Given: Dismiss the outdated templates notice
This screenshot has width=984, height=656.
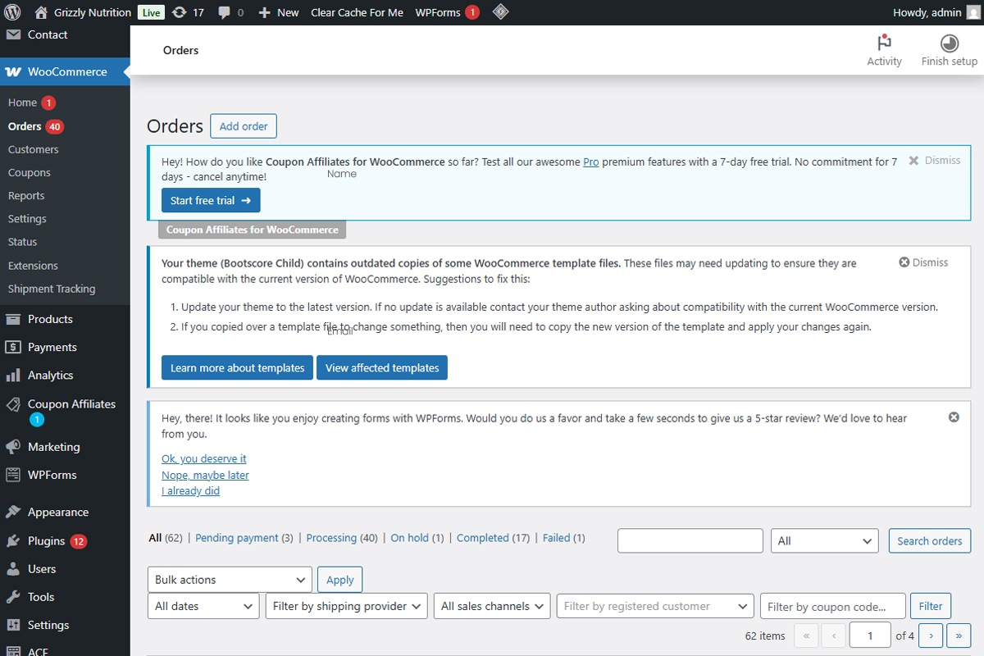Looking at the screenshot, I should (923, 262).
